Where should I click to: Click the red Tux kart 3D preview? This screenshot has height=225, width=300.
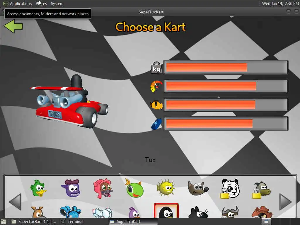coord(69,101)
